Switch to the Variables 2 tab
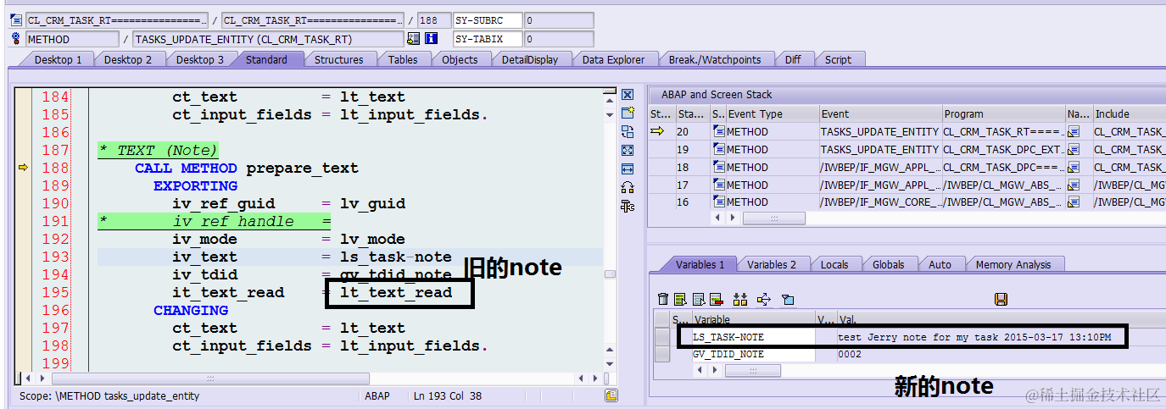 (772, 264)
